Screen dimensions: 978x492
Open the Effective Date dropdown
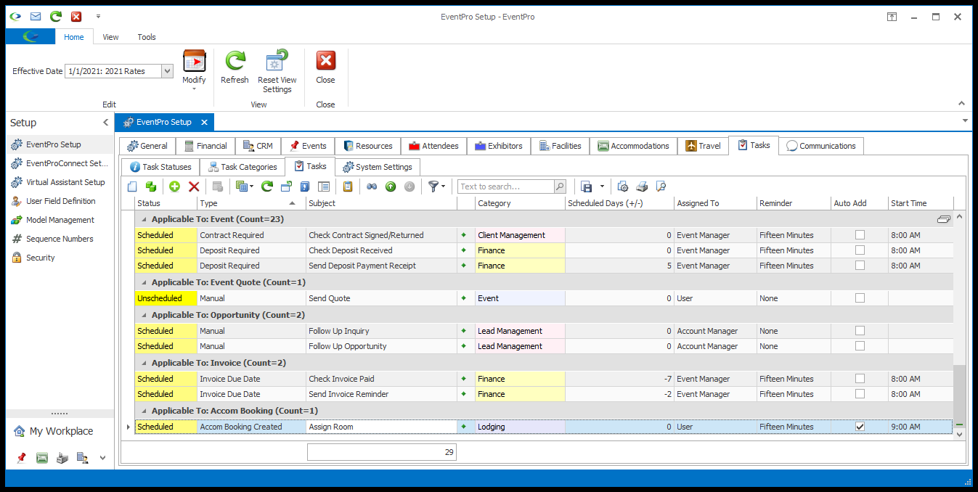[167, 71]
